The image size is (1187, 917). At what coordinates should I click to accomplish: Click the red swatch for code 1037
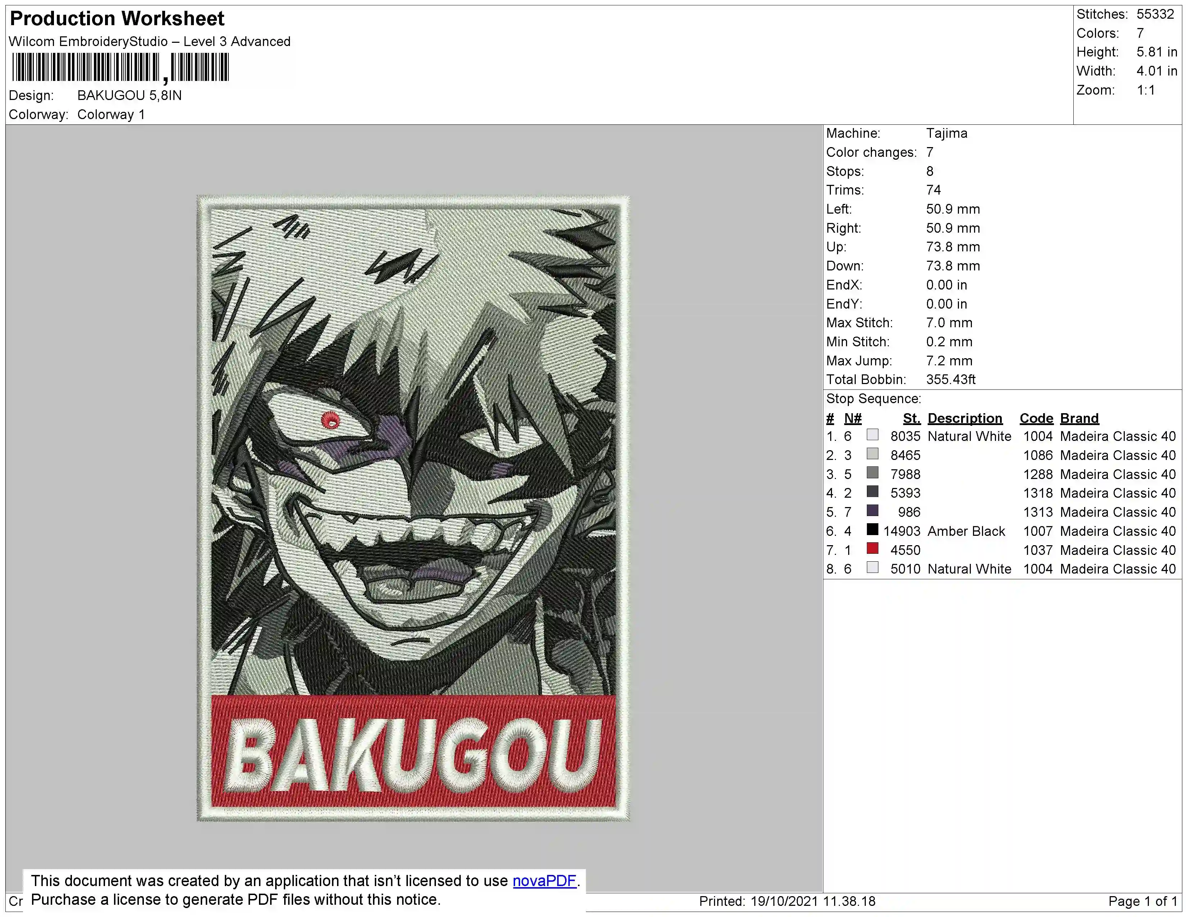point(872,549)
